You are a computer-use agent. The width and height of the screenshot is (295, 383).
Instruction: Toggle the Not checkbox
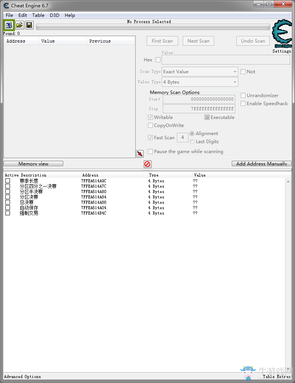coord(243,71)
